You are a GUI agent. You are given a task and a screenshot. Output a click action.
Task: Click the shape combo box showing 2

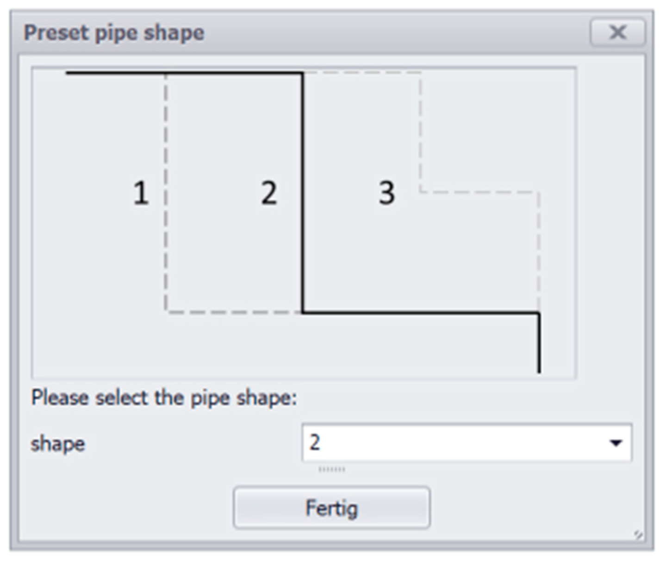click(x=454, y=443)
